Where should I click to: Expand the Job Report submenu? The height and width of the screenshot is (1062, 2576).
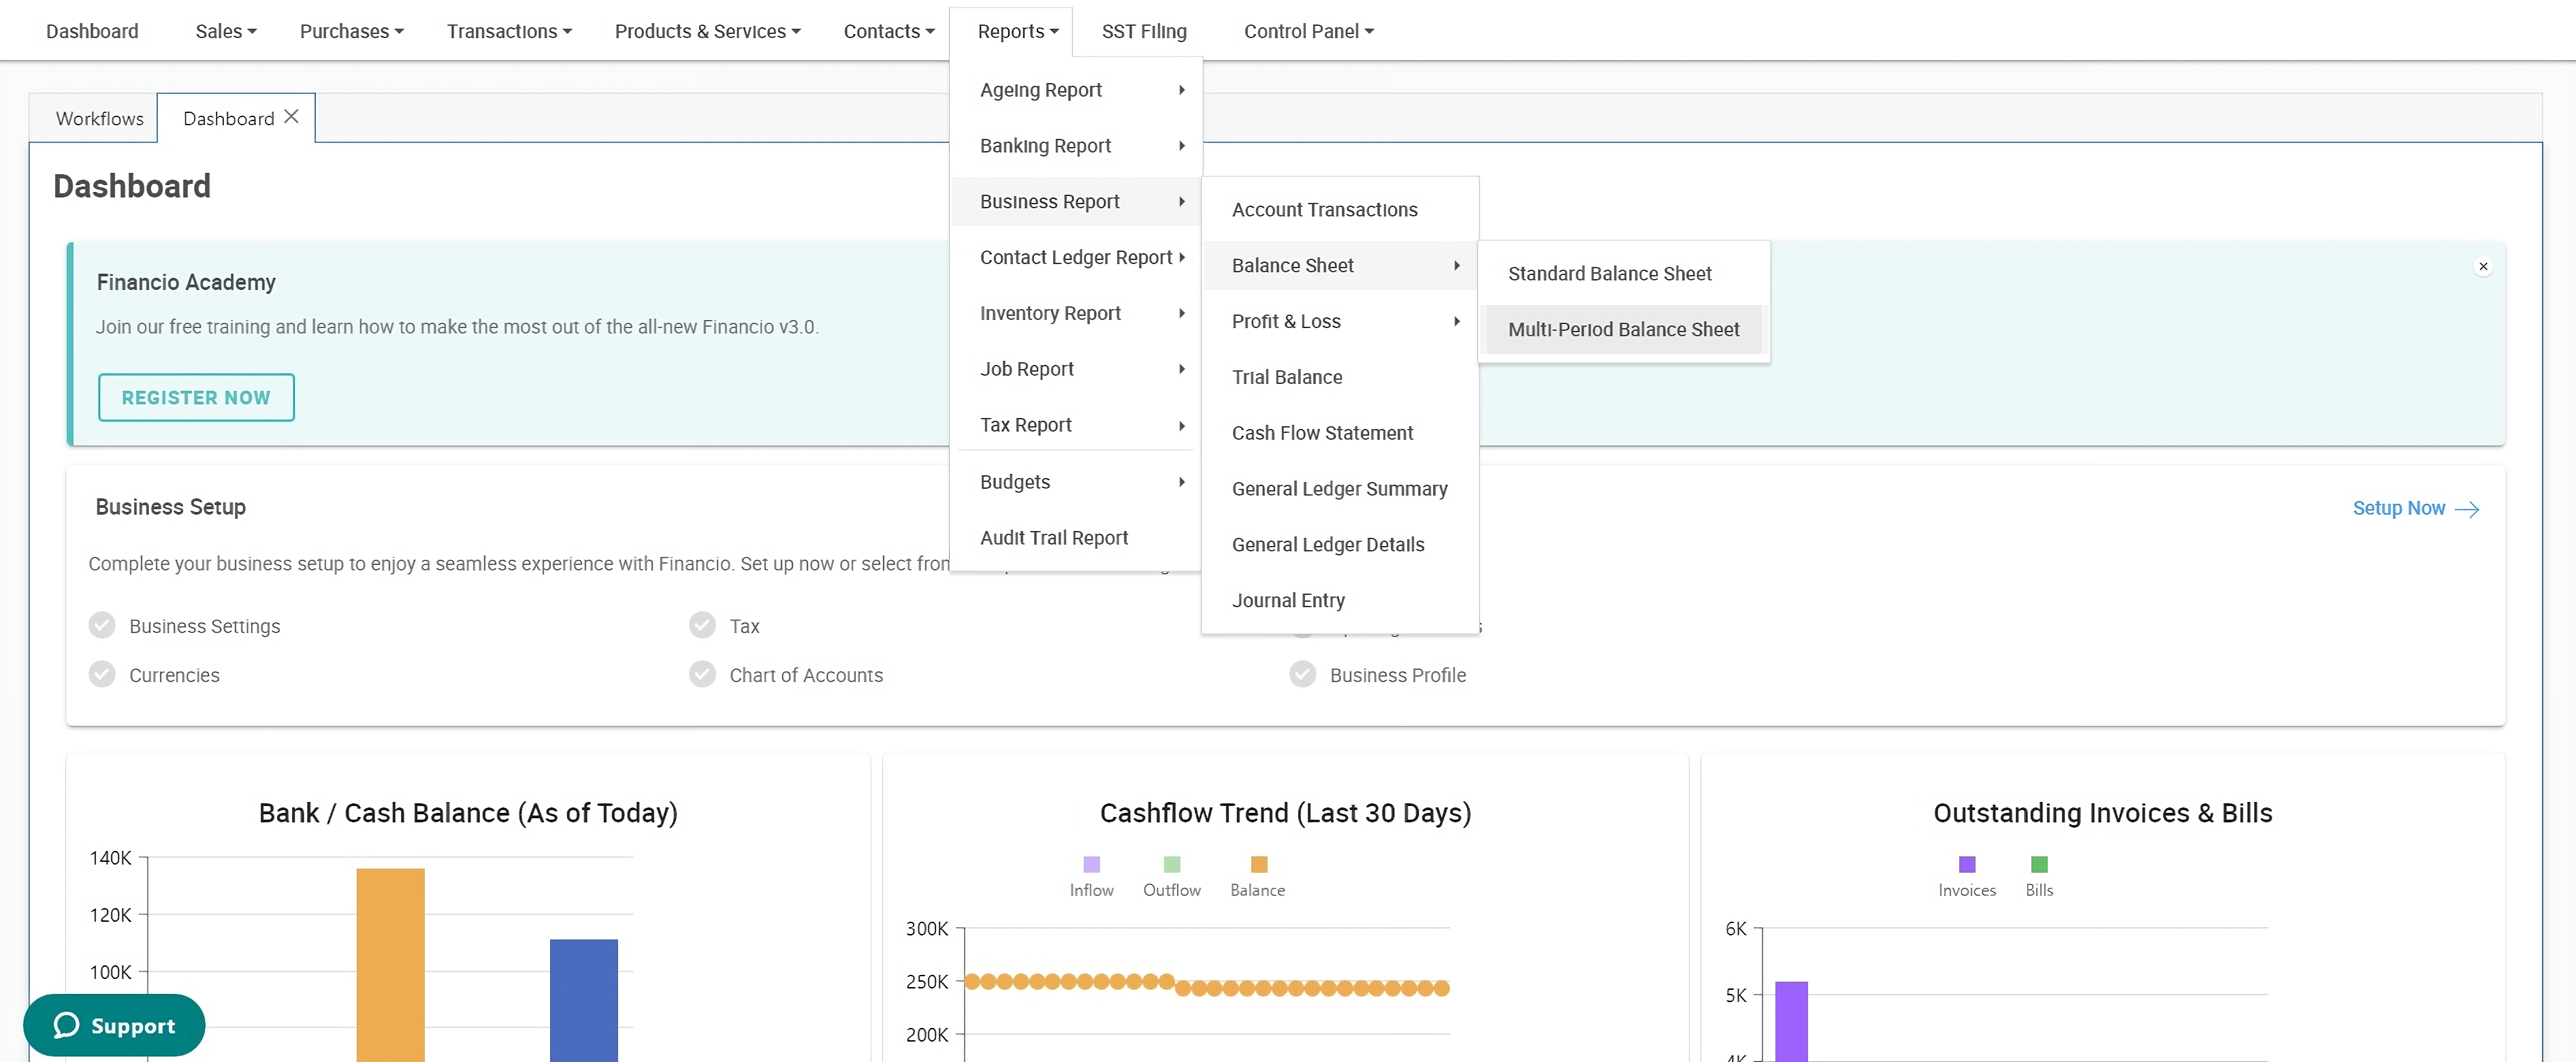coord(1077,369)
